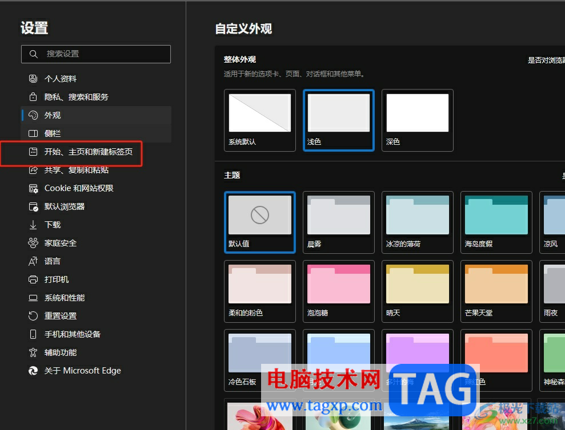Click the language icon beside 语言

pos(33,261)
